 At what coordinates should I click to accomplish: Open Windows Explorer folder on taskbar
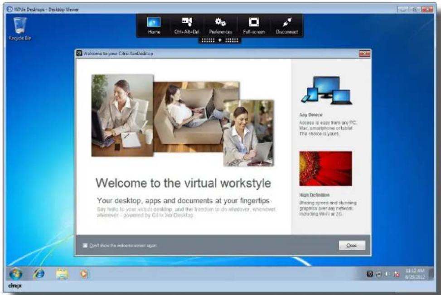(x=62, y=274)
